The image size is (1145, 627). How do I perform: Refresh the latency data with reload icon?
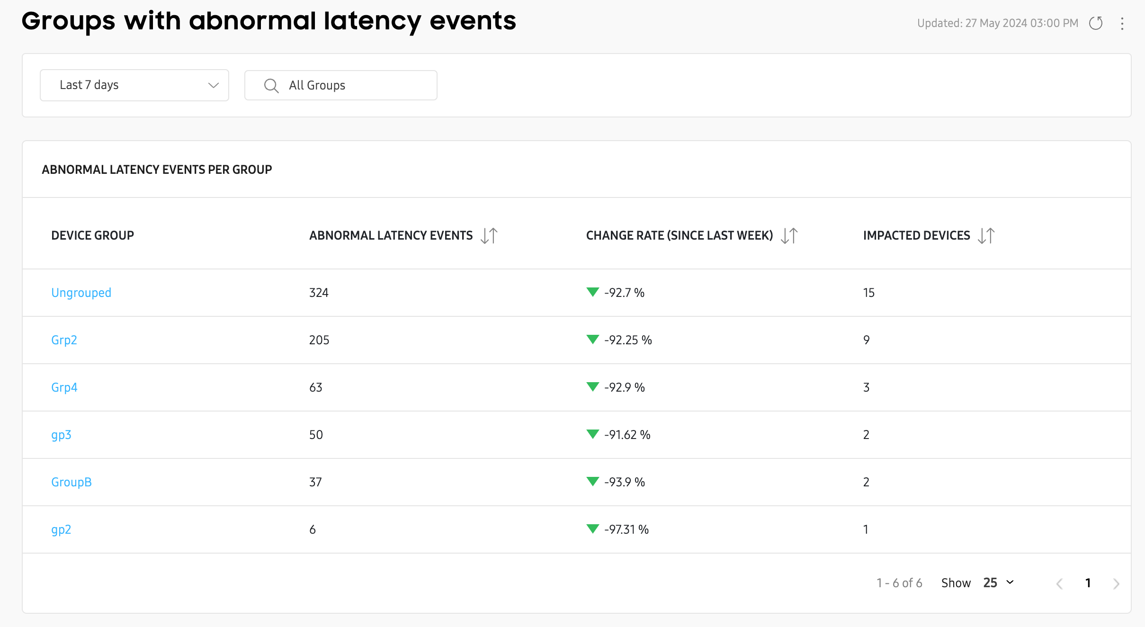(1096, 23)
